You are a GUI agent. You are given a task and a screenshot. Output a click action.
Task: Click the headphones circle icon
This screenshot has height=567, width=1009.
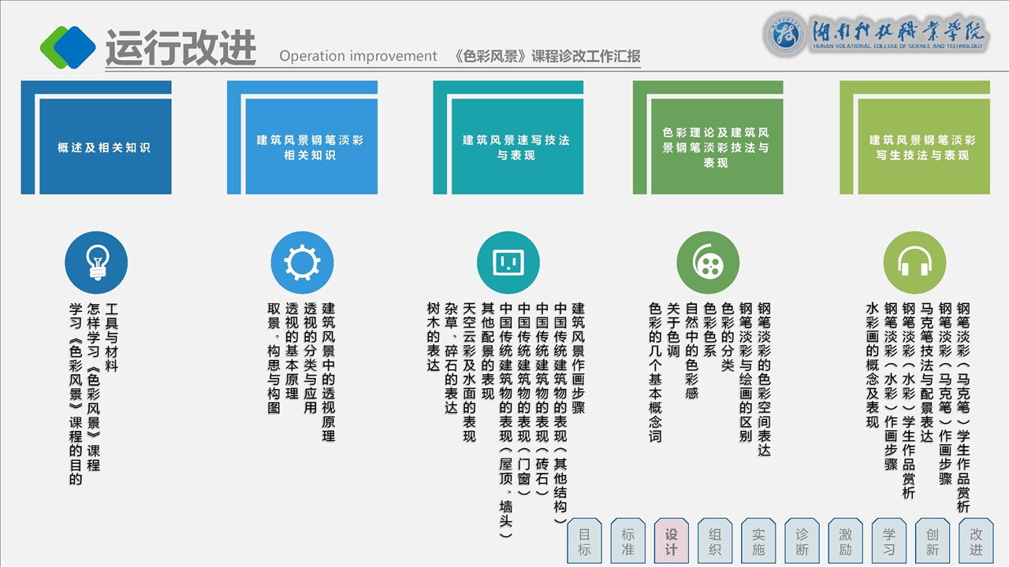(x=914, y=262)
